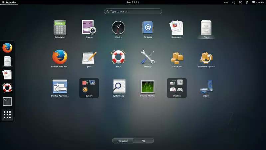Open Startup Applications preferences

(x=60, y=87)
